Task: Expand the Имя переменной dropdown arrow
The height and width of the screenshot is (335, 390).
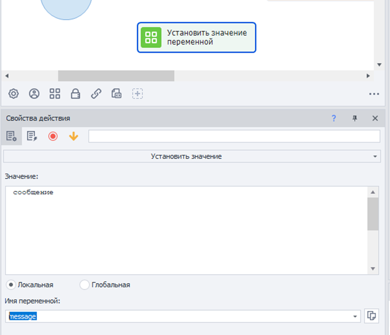Action: click(x=355, y=316)
